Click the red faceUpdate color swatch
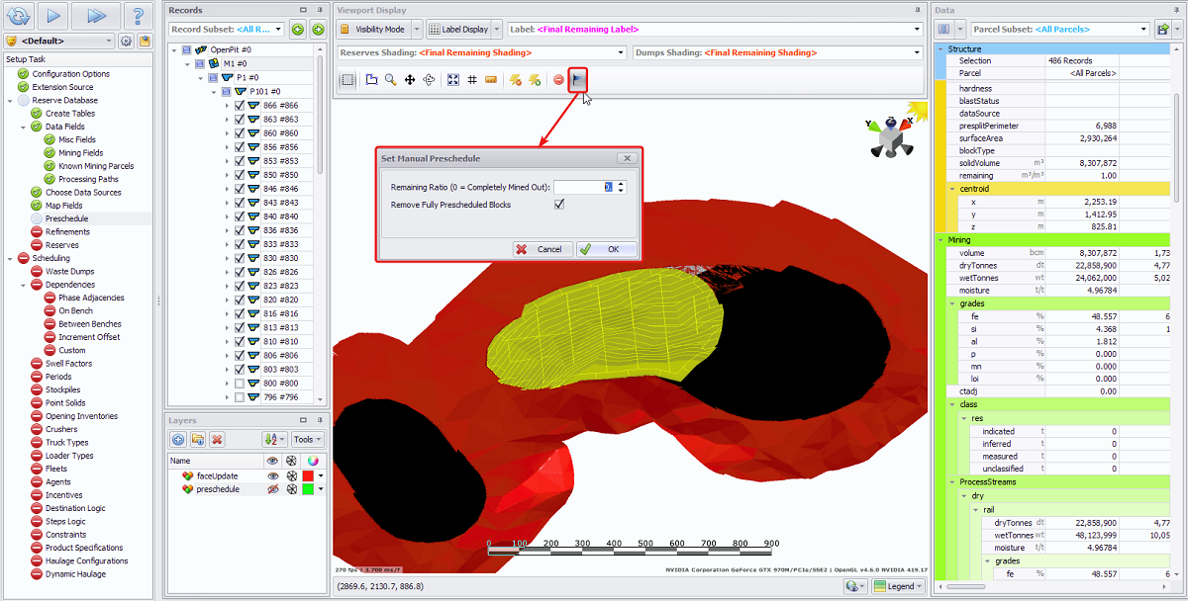The image size is (1188, 601). (x=308, y=475)
